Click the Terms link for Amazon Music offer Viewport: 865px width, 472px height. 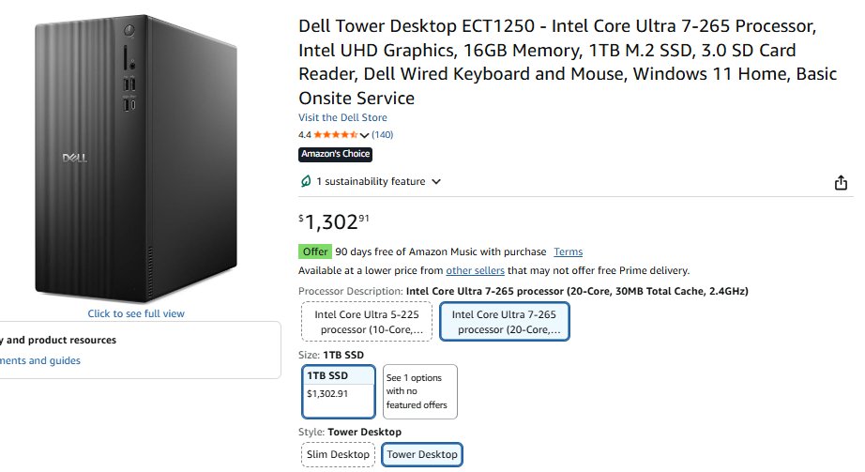[568, 251]
